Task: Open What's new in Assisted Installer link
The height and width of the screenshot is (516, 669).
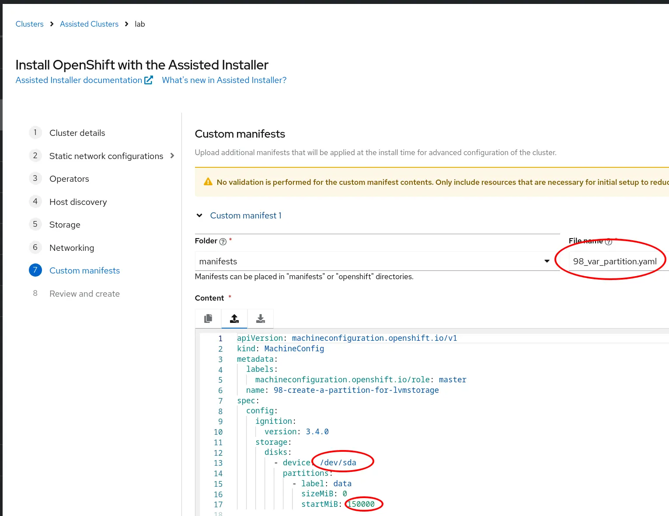Action: [224, 80]
